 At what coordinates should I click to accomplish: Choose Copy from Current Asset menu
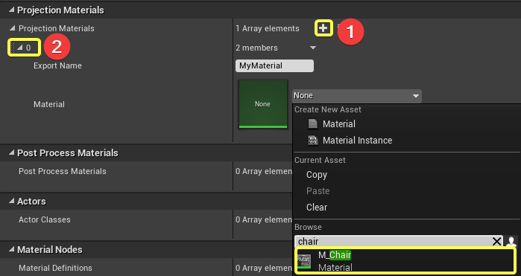317,175
